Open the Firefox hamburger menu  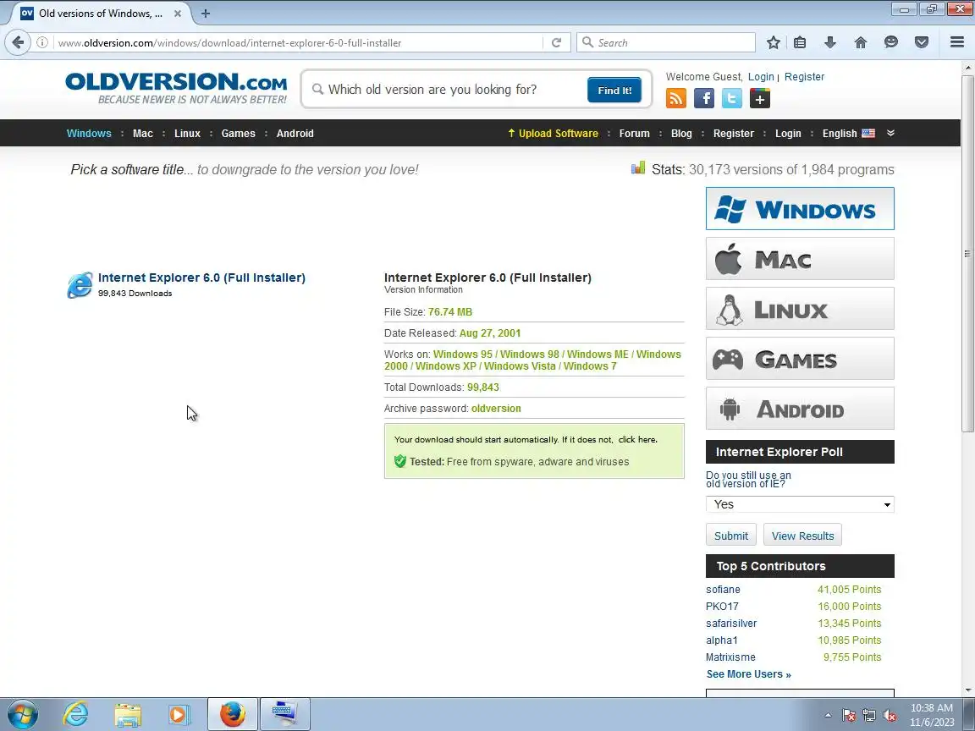[x=957, y=42]
